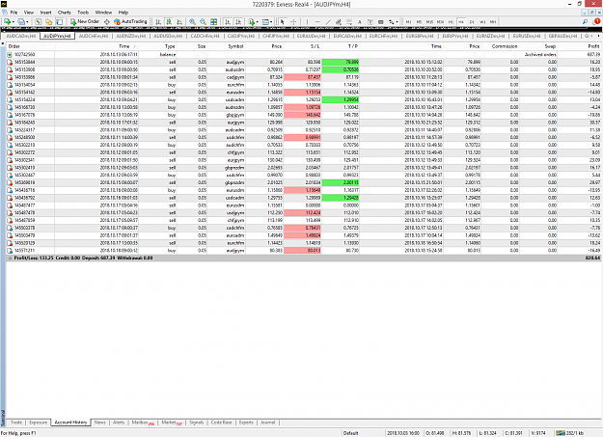The width and height of the screenshot is (603, 437).
Task: Select the Trendline drawing tool
Action: click(x=328, y=22)
